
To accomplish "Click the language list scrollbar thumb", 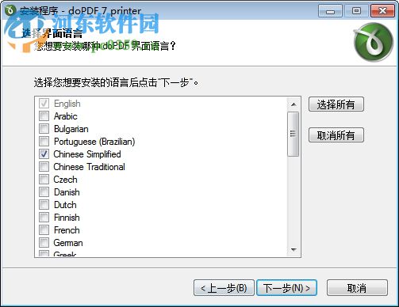I will 293,134.
